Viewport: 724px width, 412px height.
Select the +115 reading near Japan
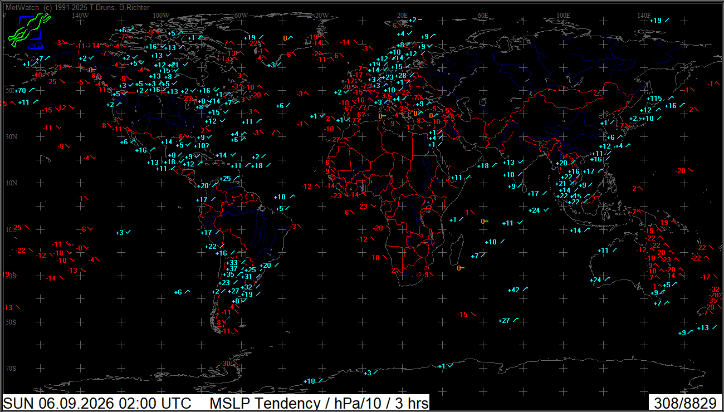coord(654,99)
